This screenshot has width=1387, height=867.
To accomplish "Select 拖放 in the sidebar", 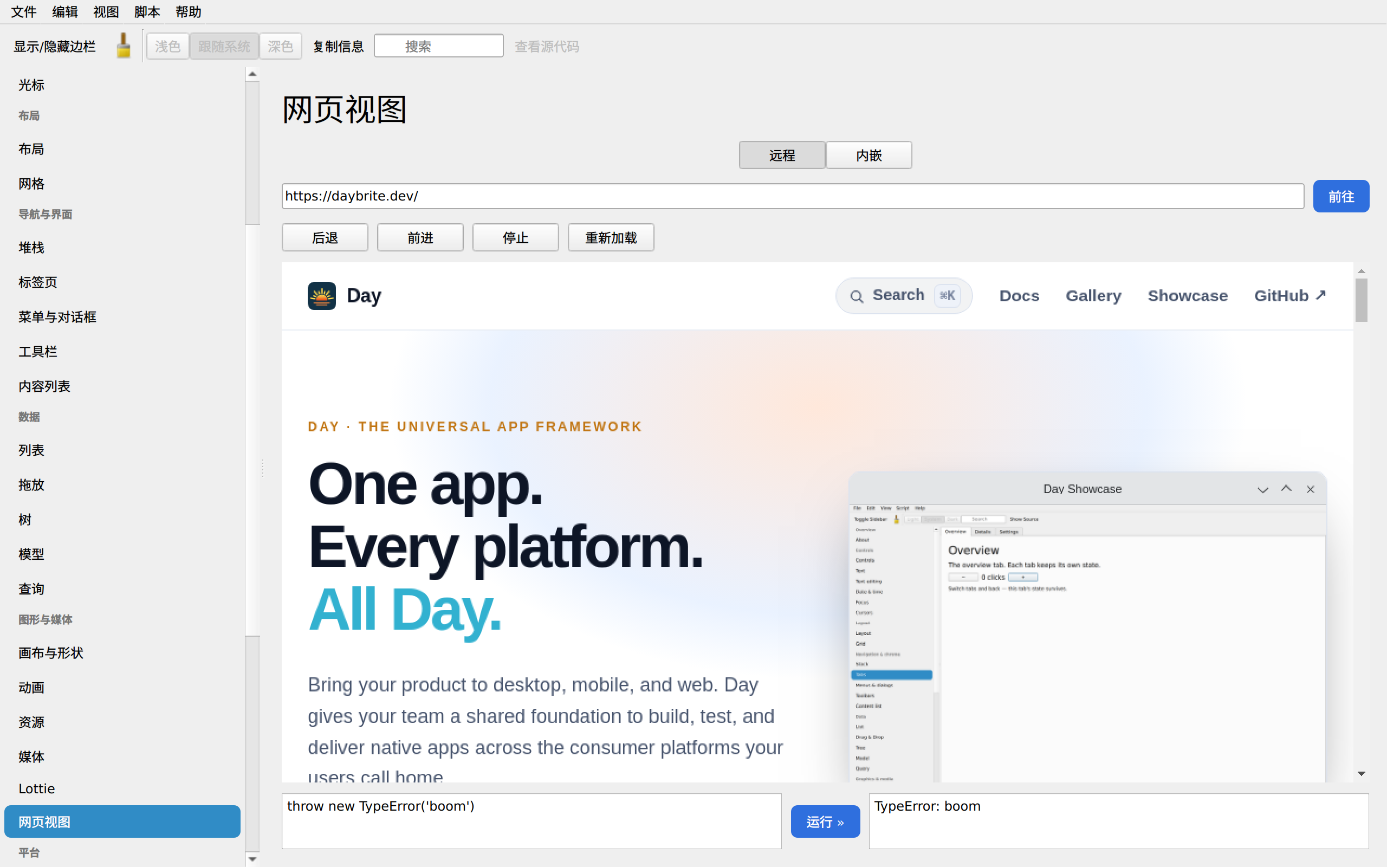I will coord(122,485).
